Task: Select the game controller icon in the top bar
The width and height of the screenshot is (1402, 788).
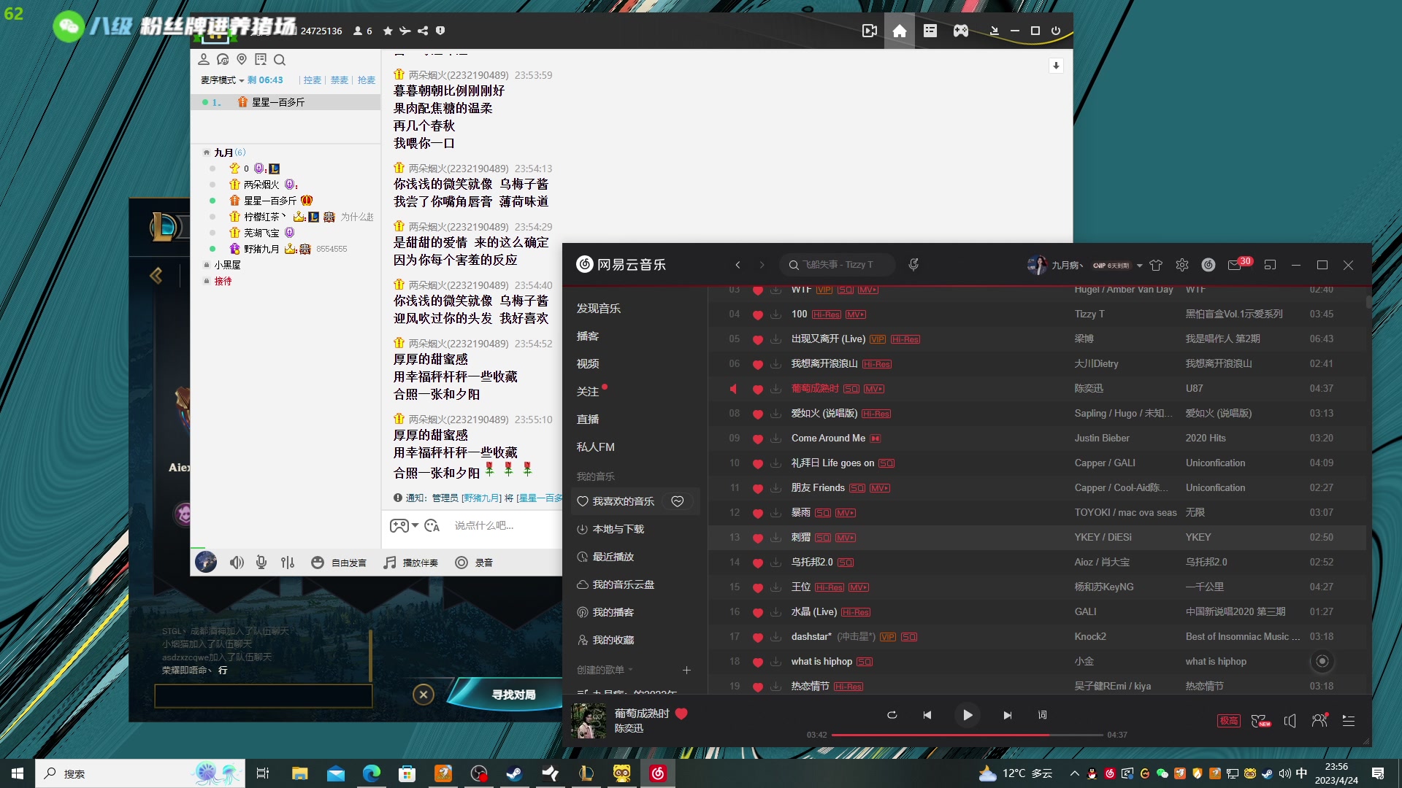Action: click(960, 31)
